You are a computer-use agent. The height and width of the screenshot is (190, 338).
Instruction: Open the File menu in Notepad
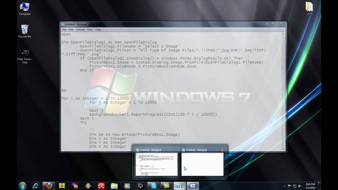coord(64,30)
